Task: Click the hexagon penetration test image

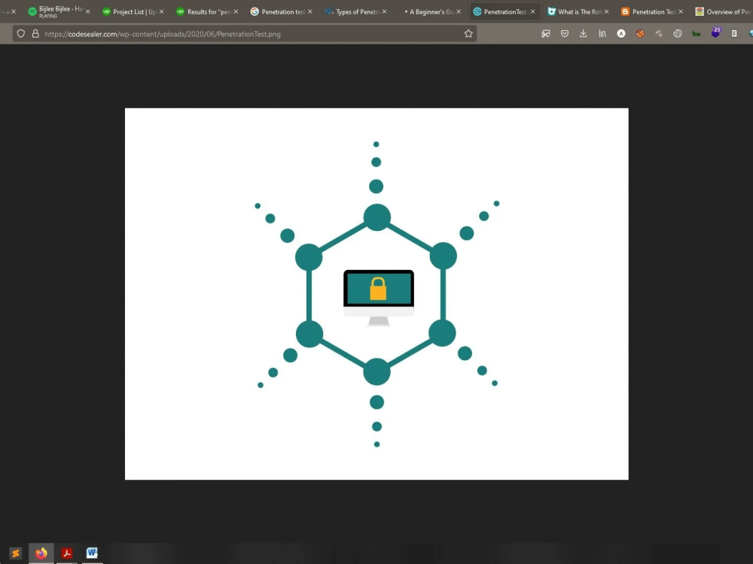Action: click(x=376, y=294)
